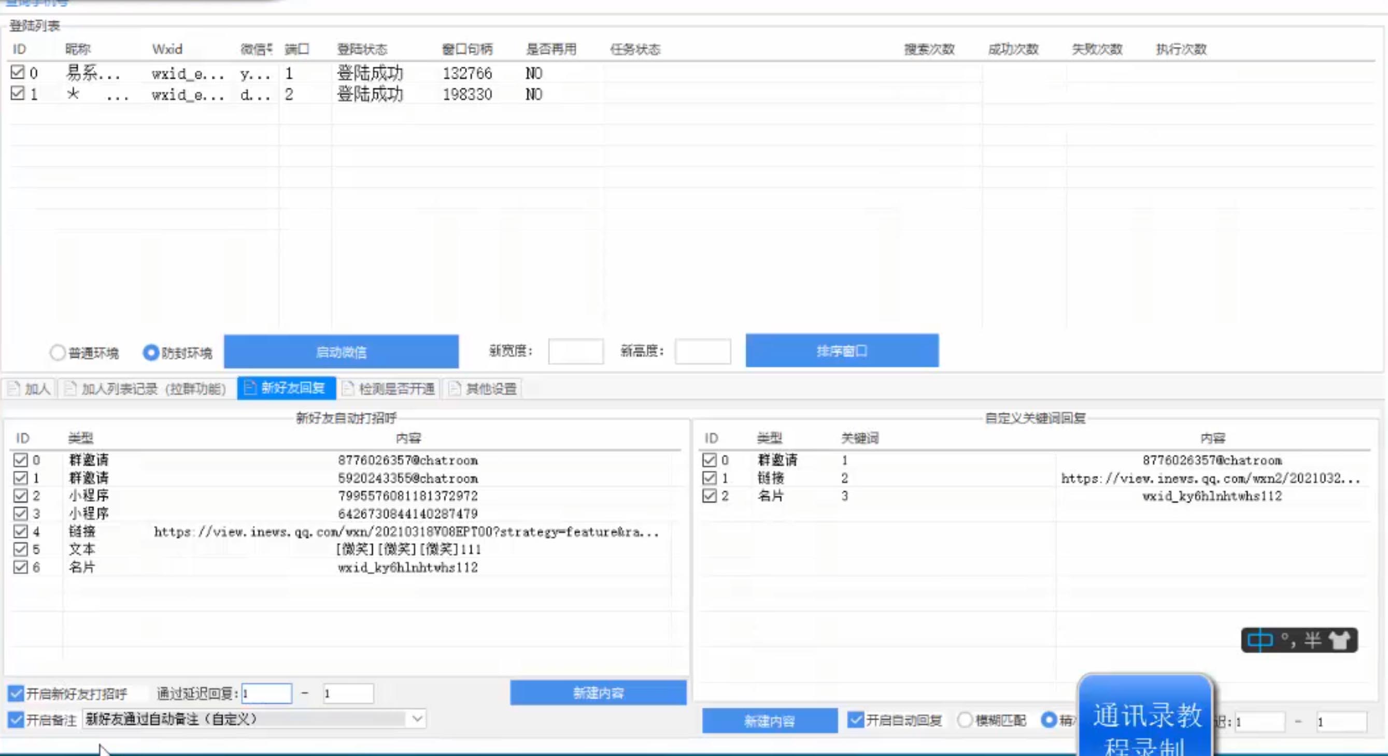Image resolution: width=1388 pixels, height=756 pixels.
Task: Click the 启动微信 button
Action: [x=341, y=352]
